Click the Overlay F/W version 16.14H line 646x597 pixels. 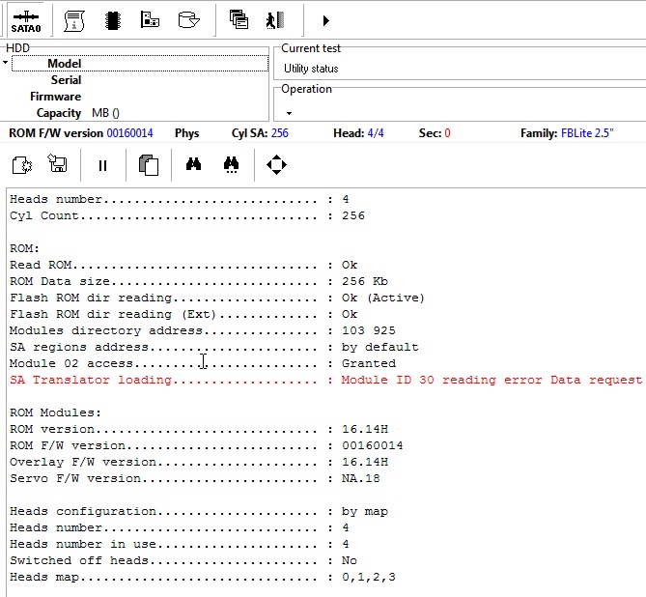(199, 462)
